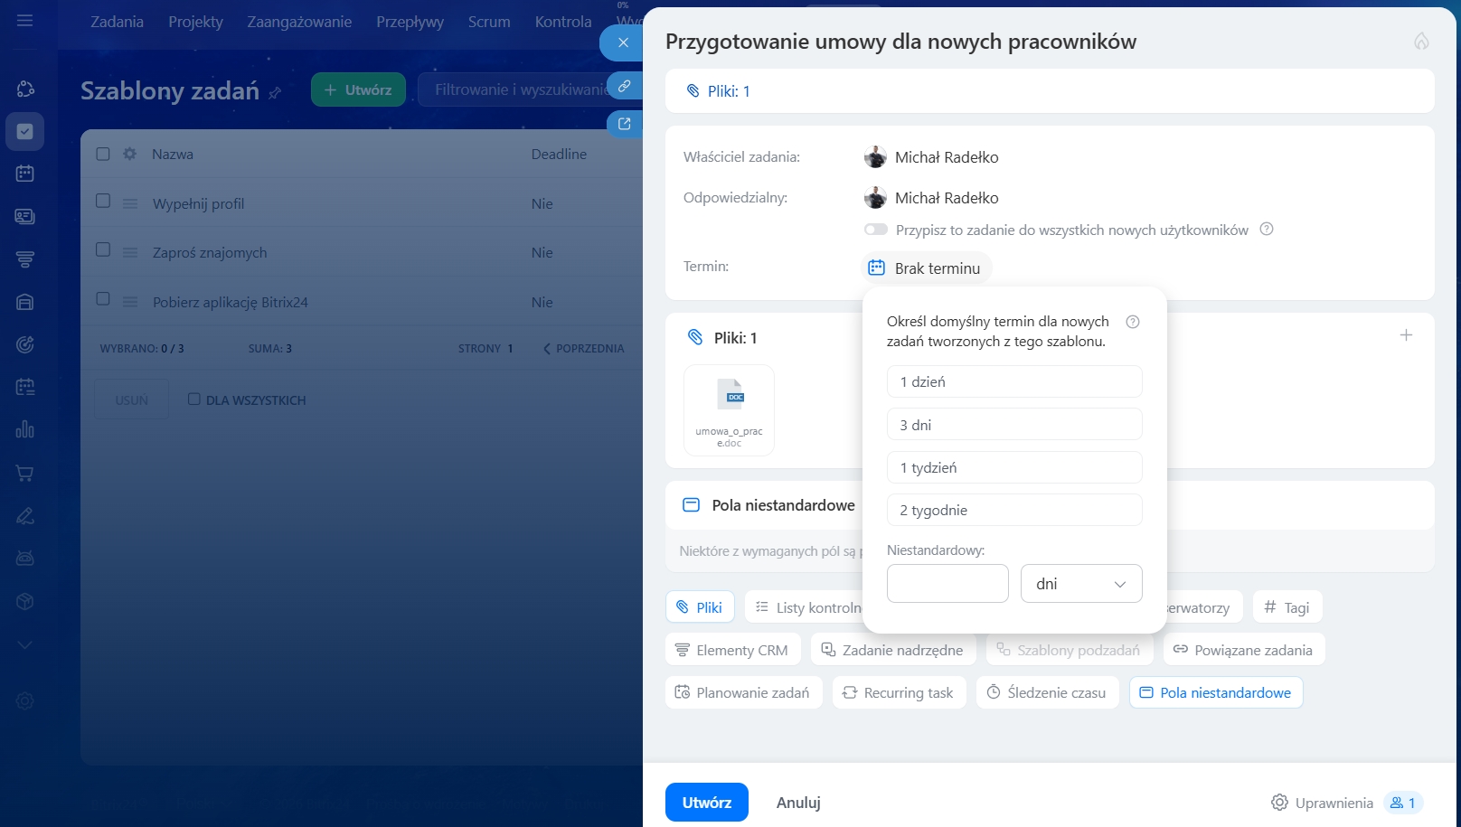
Task: Click the blue Utwórz button in panel
Action: pyautogui.click(x=707, y=803)
